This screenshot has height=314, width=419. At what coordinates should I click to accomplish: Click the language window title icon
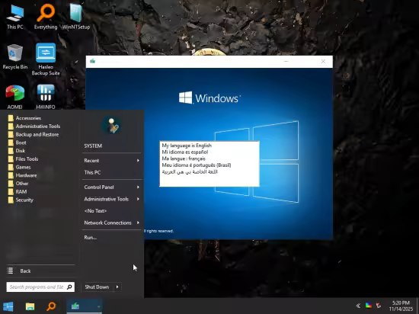[92, 61]
